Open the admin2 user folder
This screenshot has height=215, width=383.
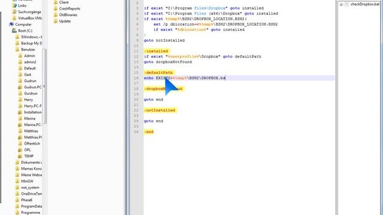coord(30,62)
